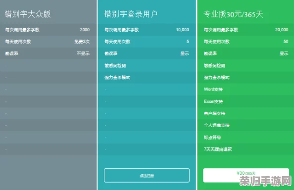Click 勘误表 in the 大众版 column
The width and height of the screenshot is (294, 190).
[x=11, y=53]
